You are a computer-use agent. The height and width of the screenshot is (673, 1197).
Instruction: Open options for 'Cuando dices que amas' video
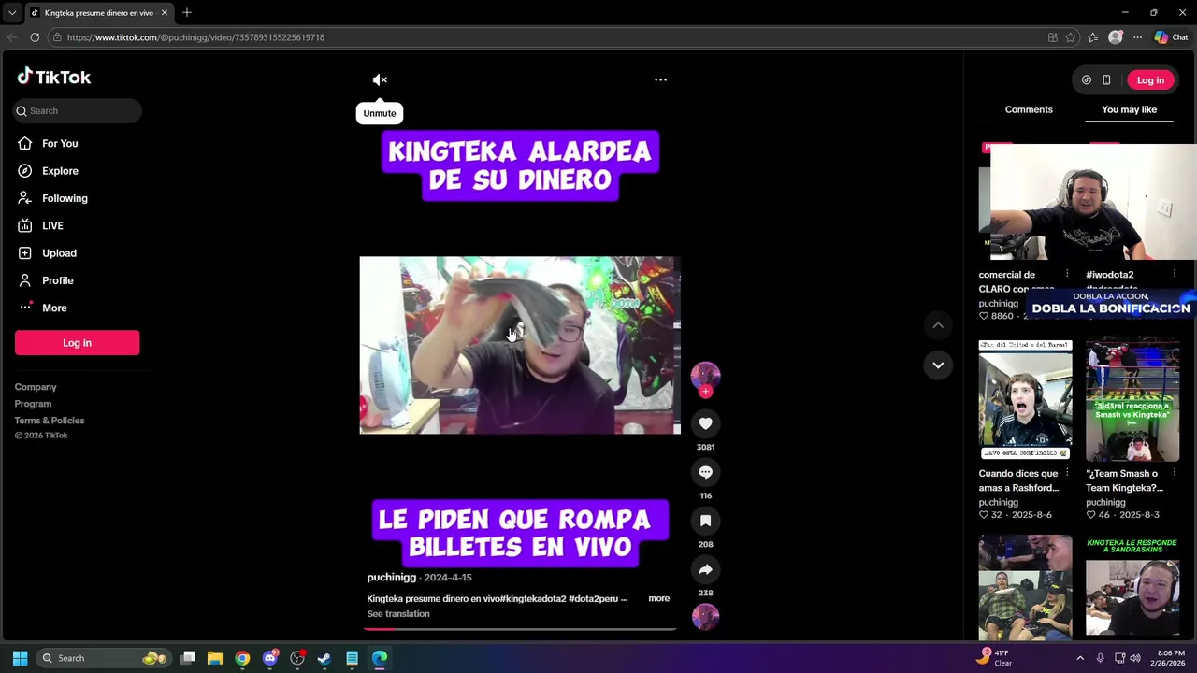1067,473
